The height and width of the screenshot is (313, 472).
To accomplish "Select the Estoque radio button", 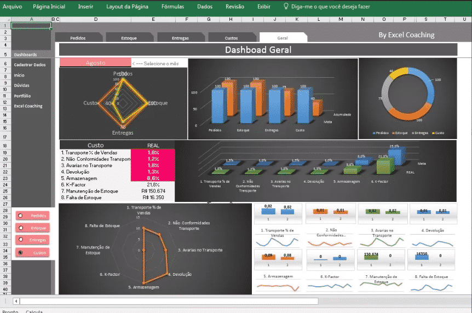I will (20, 228).
